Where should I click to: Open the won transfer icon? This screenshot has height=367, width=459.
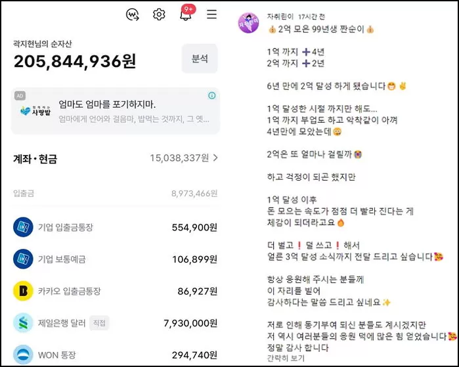click(x=133, y=14)
